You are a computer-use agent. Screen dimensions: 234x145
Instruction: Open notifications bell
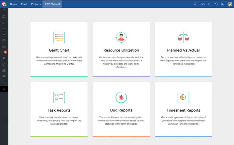[216, 4]
